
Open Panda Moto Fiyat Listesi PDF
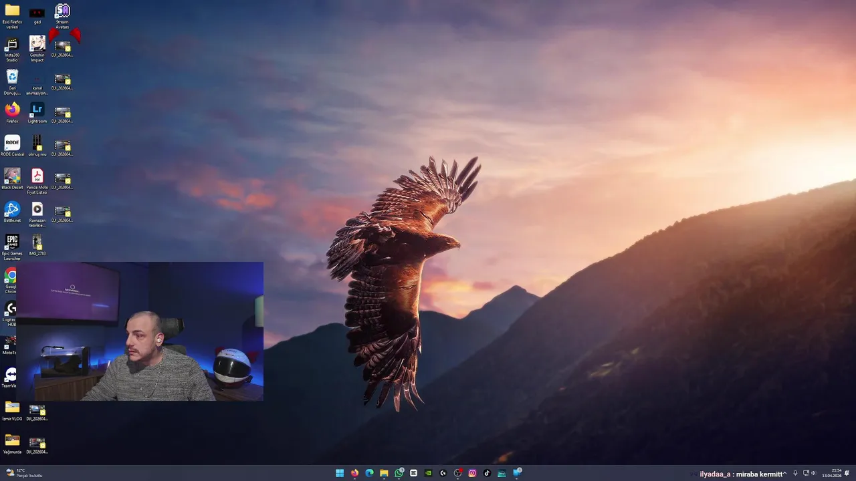coord(37,182)
